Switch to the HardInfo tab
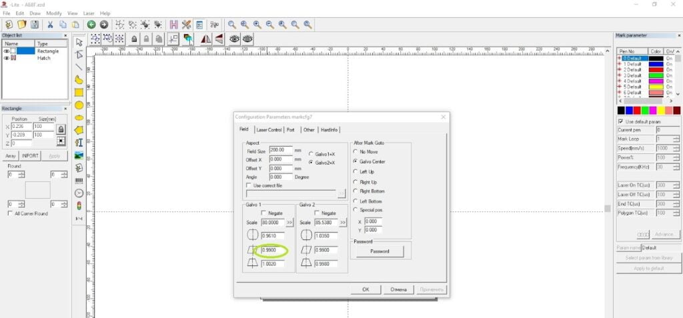 coord(329,130)
